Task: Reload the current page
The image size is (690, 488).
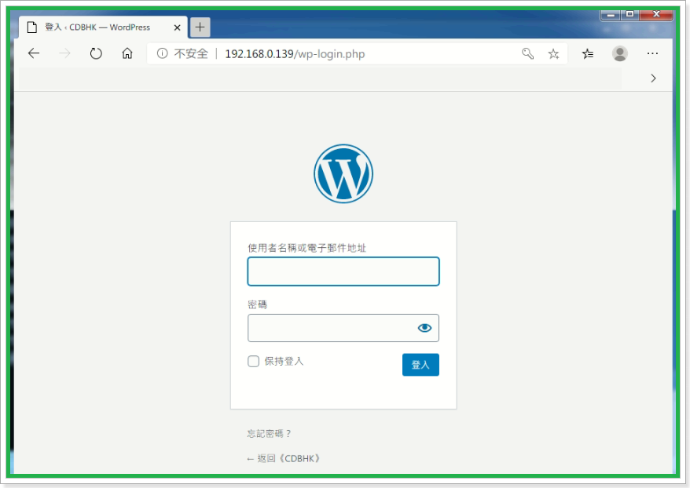Action: click(x=96, y=53)
